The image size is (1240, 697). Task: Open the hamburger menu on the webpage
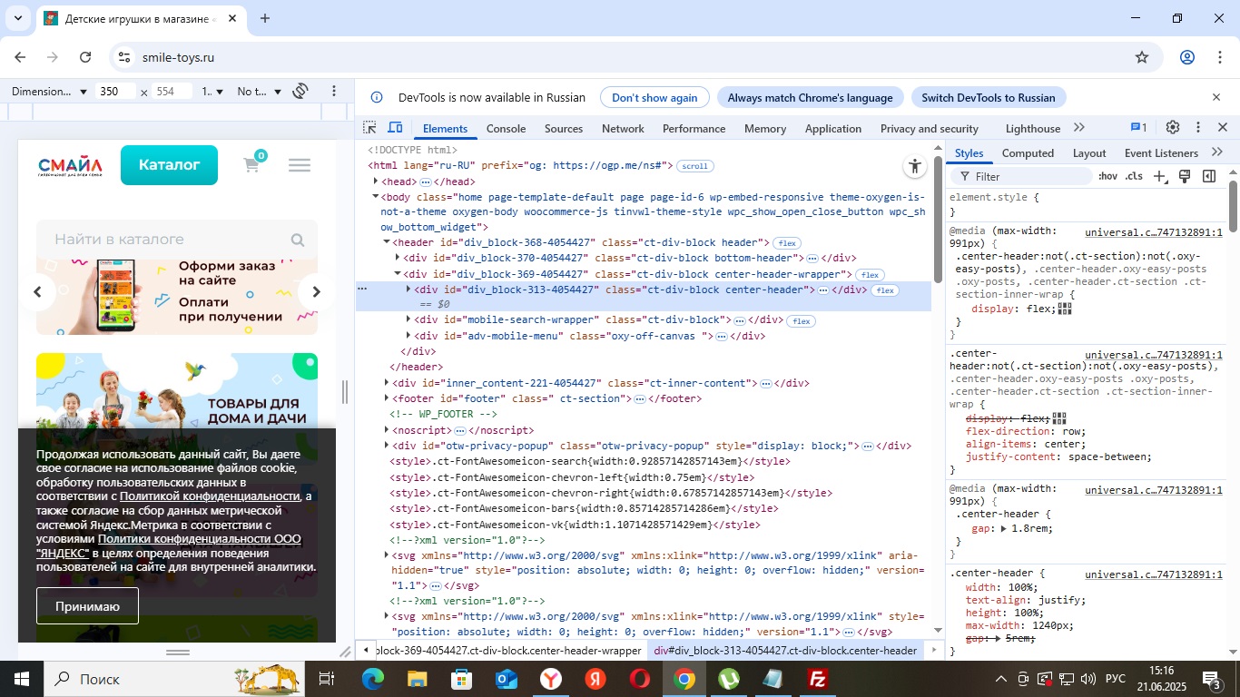point(300,165)
